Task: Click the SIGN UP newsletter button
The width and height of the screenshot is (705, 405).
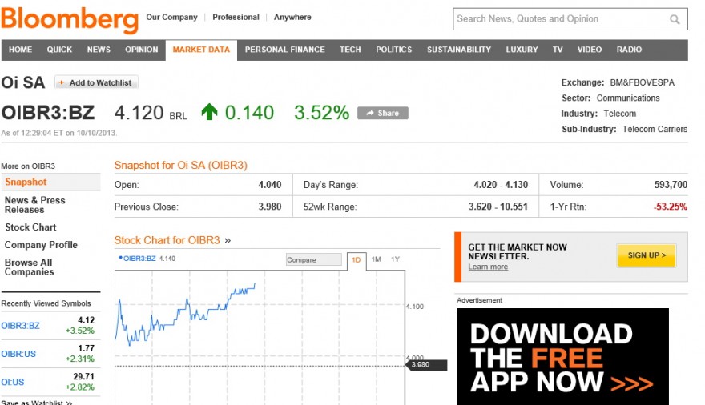Action: point(647,255)
